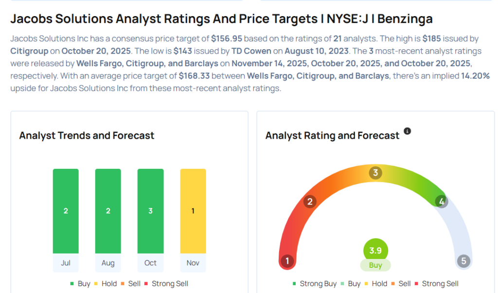Click gauge marker number 2
The width and height of the screenshot is (498, 293).
310,201
